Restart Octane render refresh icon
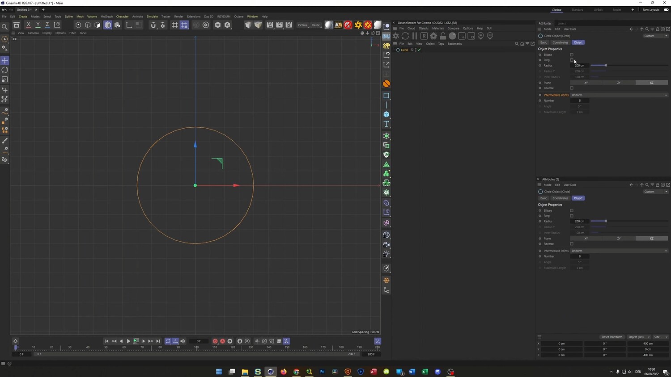671x377 pixels. [405, 36]
